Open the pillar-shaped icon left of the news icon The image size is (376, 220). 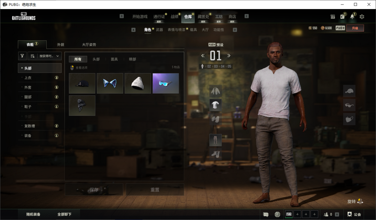332,17
